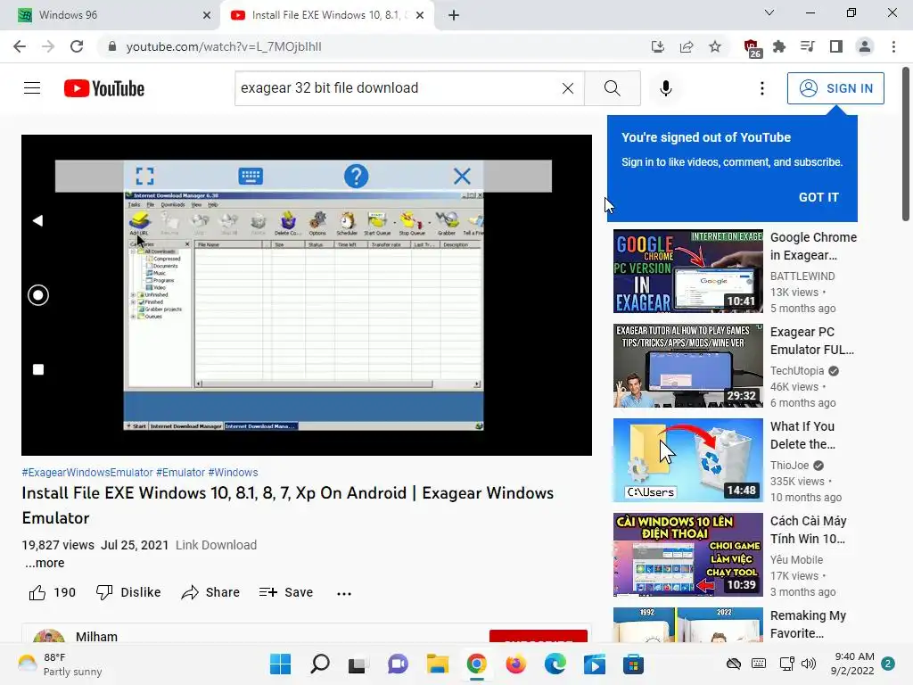Open more actions ellipsis under video
The height and width of the screenshot is (685, 913).
click(x=344, y=593)
